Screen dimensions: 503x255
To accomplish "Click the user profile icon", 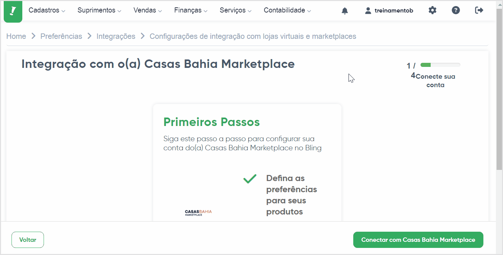I will click(368, 11).
